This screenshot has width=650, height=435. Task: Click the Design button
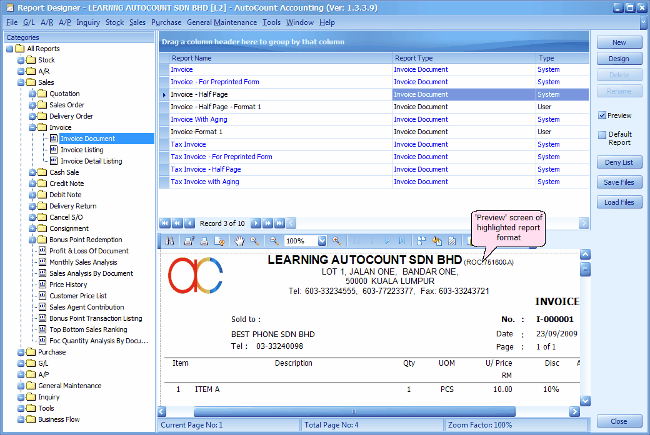click(619, 59)
